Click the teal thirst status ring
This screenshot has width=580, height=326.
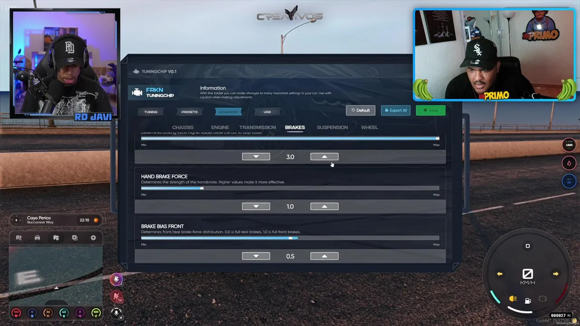64,312
